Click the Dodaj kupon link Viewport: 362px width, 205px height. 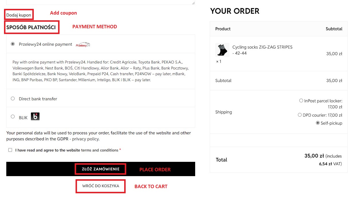point(19,15)
